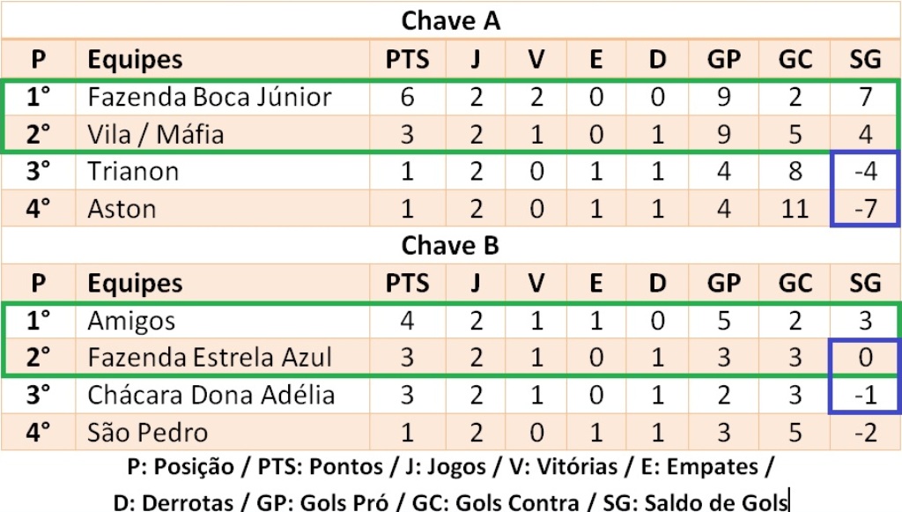The height and width of the screenshot is (512, 902).
Task: Click the Equipes header in Chave A
Action: click(x=135, y=59)
